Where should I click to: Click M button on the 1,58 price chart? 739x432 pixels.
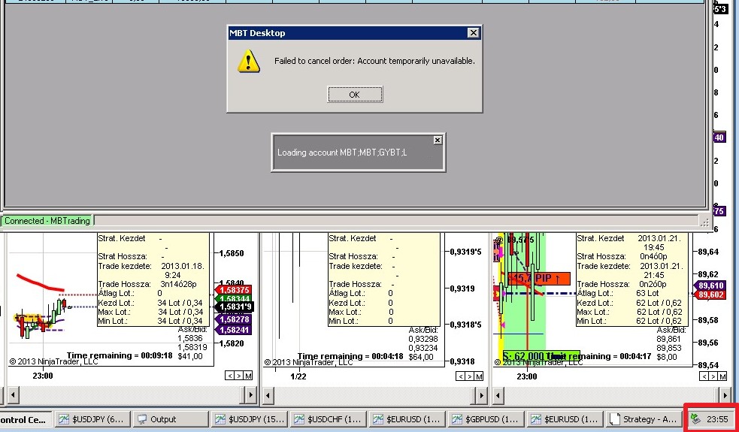pyautogui.click(x=248, y=376)
